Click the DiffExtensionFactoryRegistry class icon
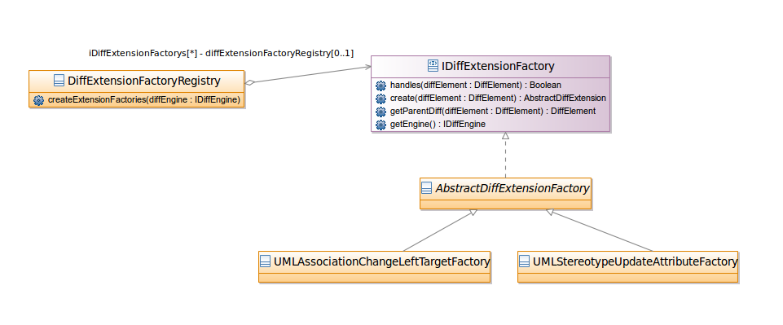Viewport: 783px width, 325px height. pyautogui.click(x=59, y=81)
